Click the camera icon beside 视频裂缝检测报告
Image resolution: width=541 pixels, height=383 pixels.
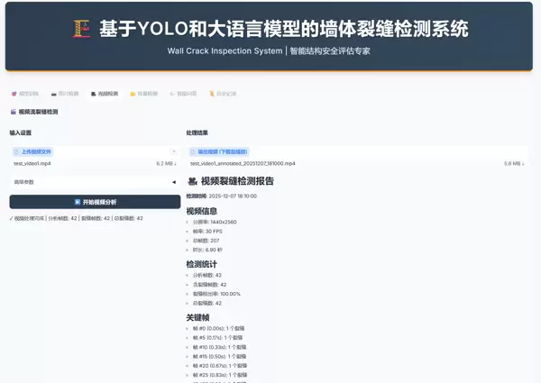click(192, 181)
